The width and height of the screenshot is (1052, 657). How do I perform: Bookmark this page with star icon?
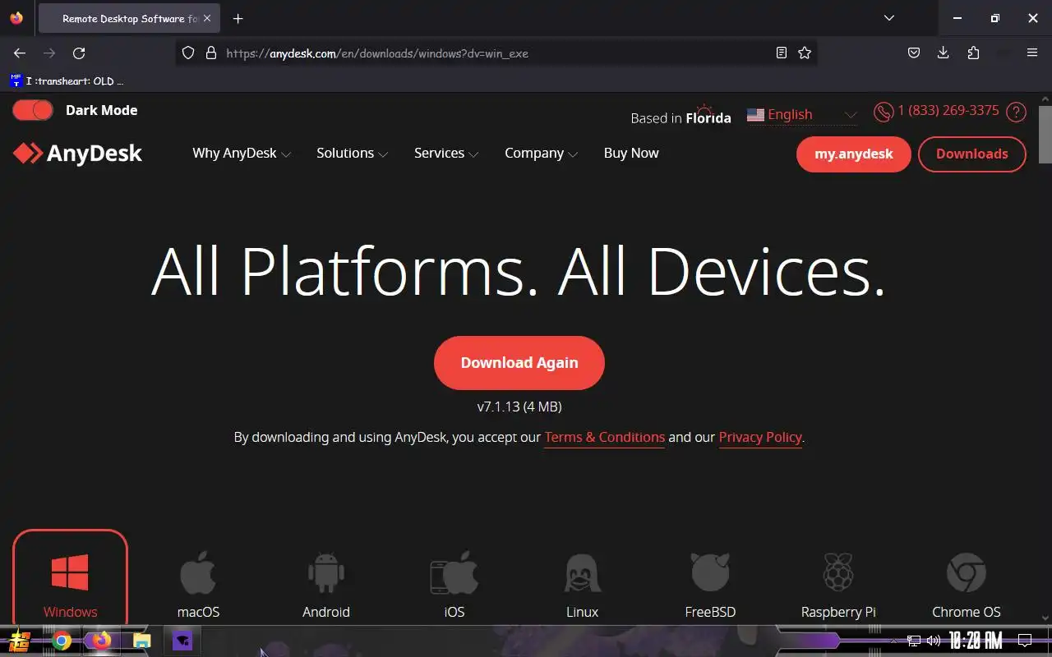pos(805,53)
